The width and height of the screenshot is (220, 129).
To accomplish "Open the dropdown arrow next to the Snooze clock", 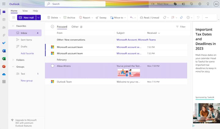I will (192, 18).
